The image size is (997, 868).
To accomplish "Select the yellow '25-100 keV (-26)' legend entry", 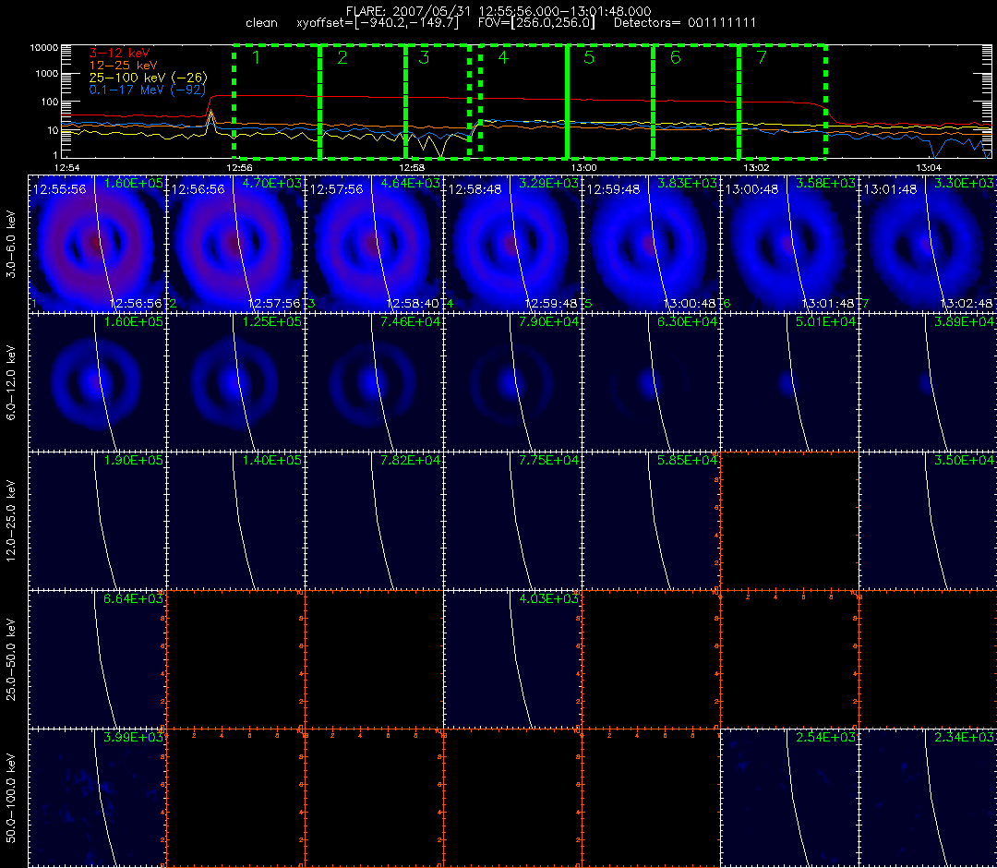I will pyautogui.click(x=148, y=78).
